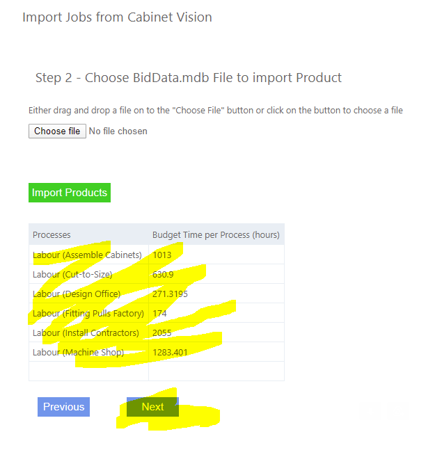Click the Labour (Design Office) cell

click(77, 294)
